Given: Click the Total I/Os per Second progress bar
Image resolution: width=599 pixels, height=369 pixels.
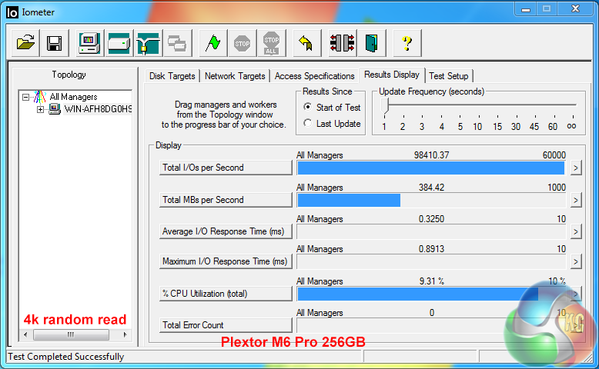Looking at the screenshot, I should 431,168.
